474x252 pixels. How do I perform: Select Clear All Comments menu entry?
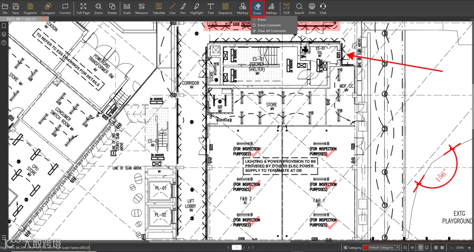[x=274, y=31]
